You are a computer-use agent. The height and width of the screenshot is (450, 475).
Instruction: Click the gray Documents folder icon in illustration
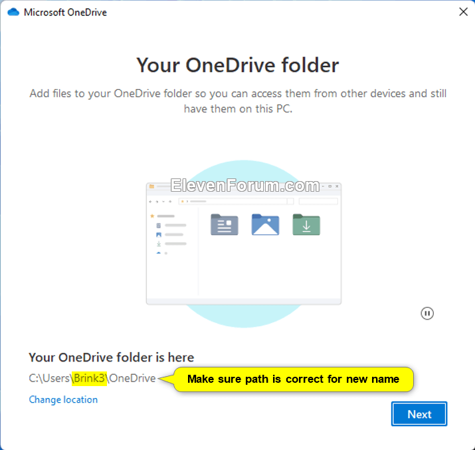[x=224, y=224]
